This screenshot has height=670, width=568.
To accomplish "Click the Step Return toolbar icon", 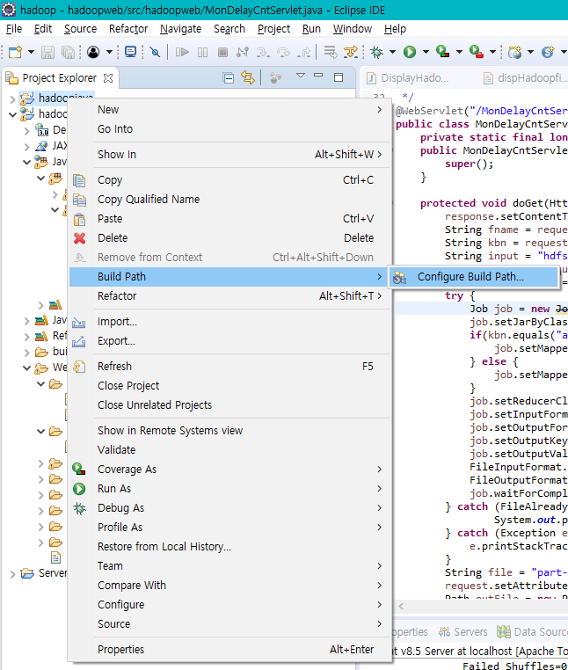I will click(x=304, y=52).
